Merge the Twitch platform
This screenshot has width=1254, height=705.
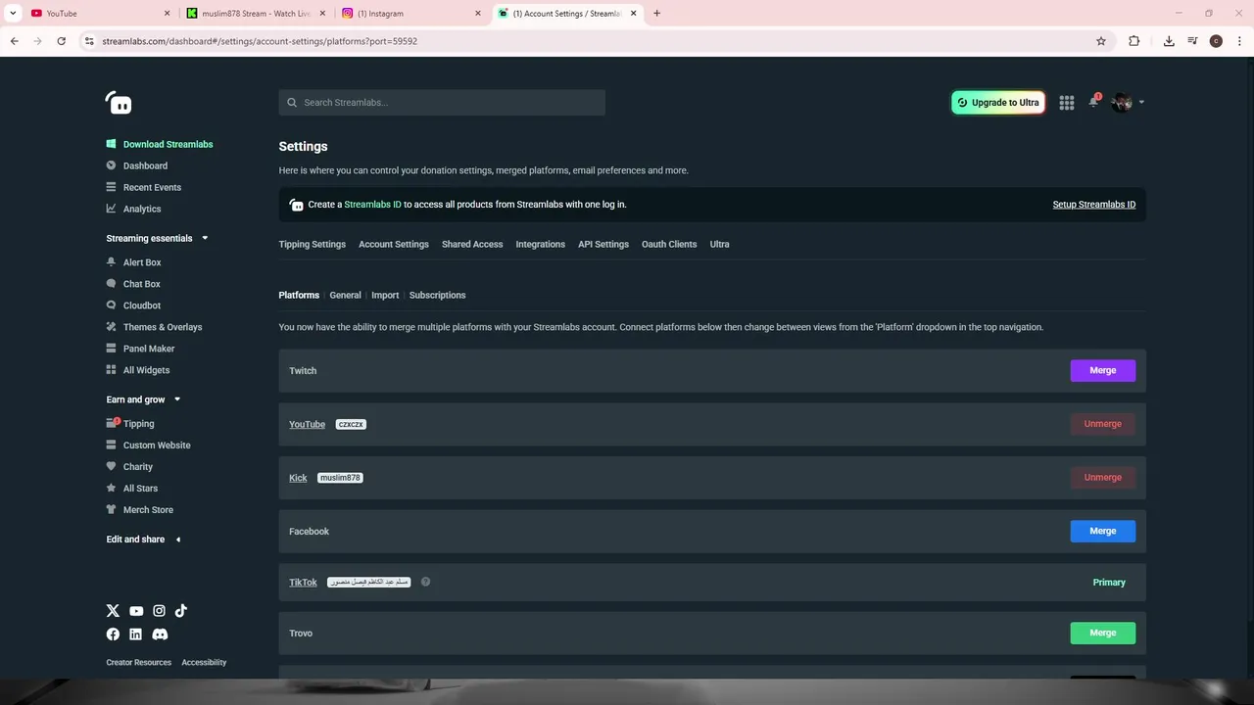pyautogui.click(x=1103, y=370)
